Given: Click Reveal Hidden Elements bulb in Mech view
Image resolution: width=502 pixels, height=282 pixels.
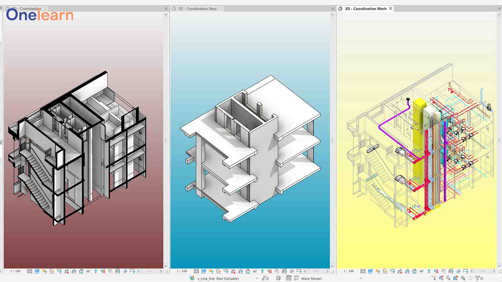Looking at the screenshot, I should tap(429, 271).
